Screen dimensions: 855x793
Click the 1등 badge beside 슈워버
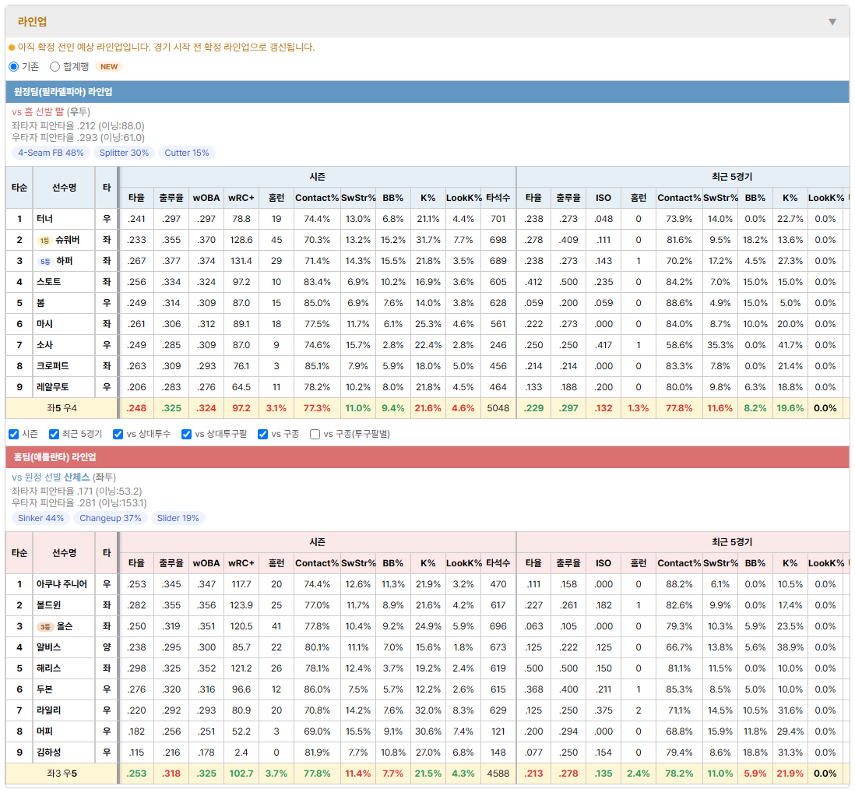click(44, 241)
